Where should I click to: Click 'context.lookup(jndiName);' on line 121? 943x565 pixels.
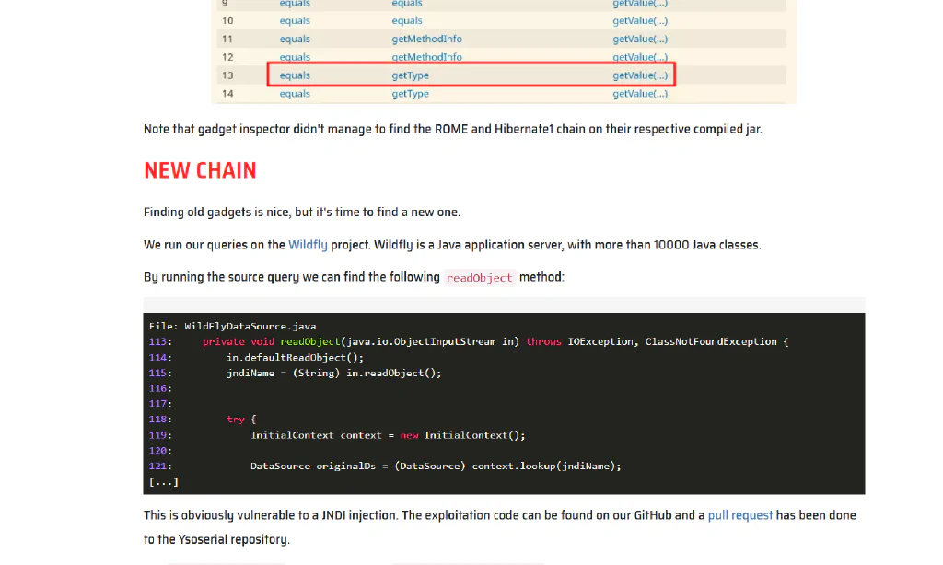click(x=546, y=466)
